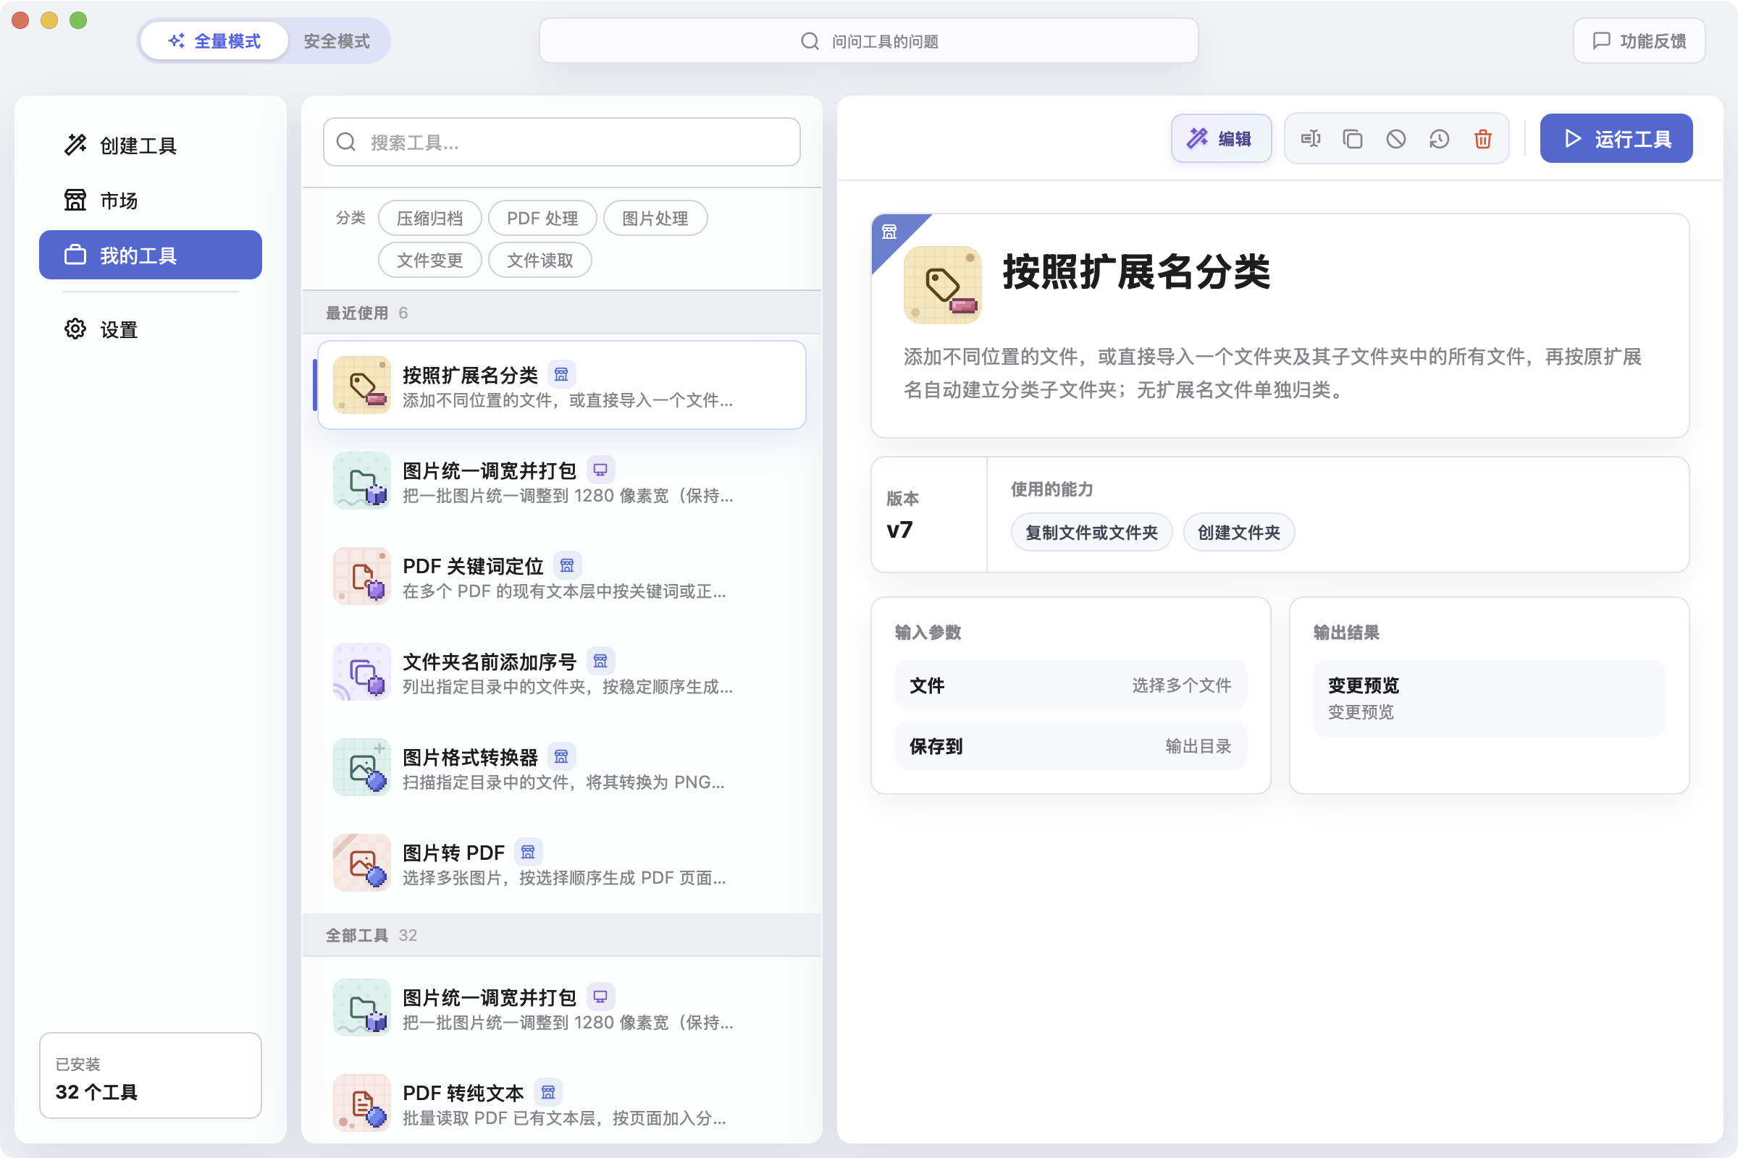This screenshot has width=1738, height=1158.
Task: Go to 创建工具
Action: [151, 145]
